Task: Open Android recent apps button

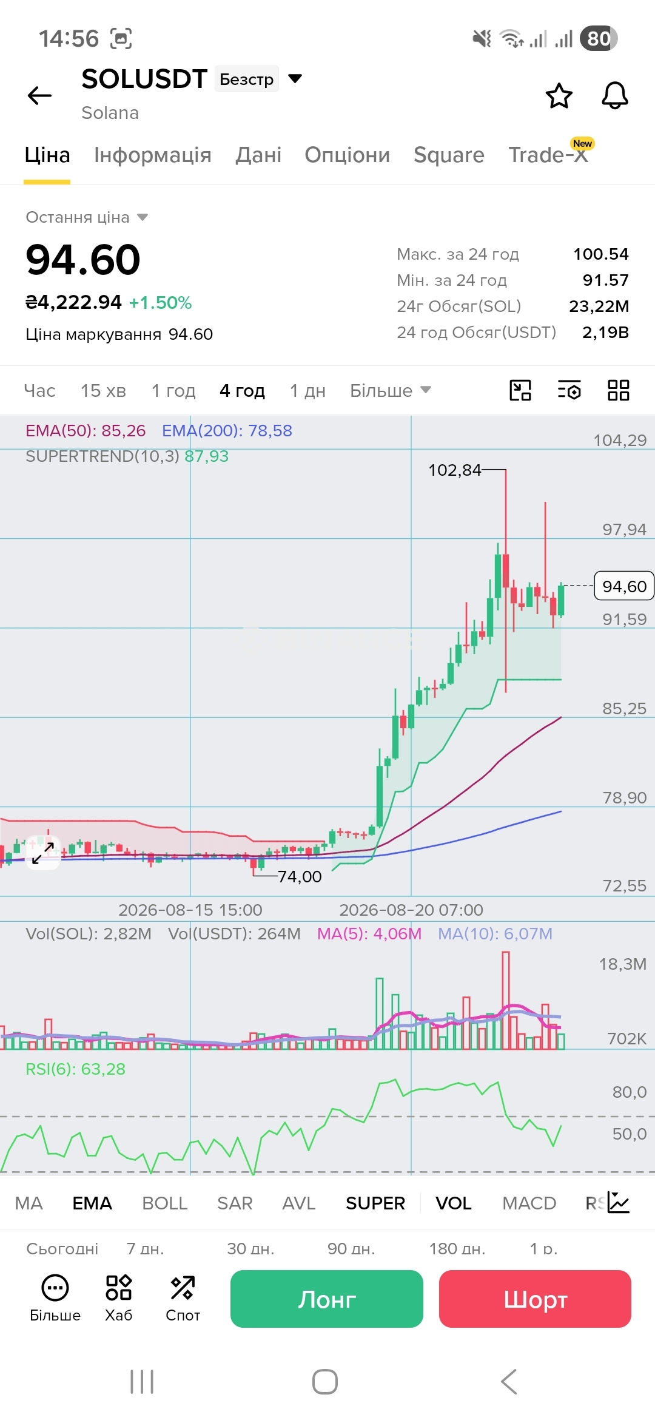Action: [x=142, y=1382]
